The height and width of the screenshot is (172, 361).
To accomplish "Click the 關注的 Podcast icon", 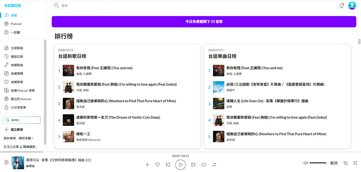I will pyautogui.click(x=6, y=99).
